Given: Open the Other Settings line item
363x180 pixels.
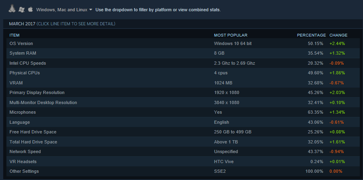Looking at the screenshot, I should pos(24,171).
